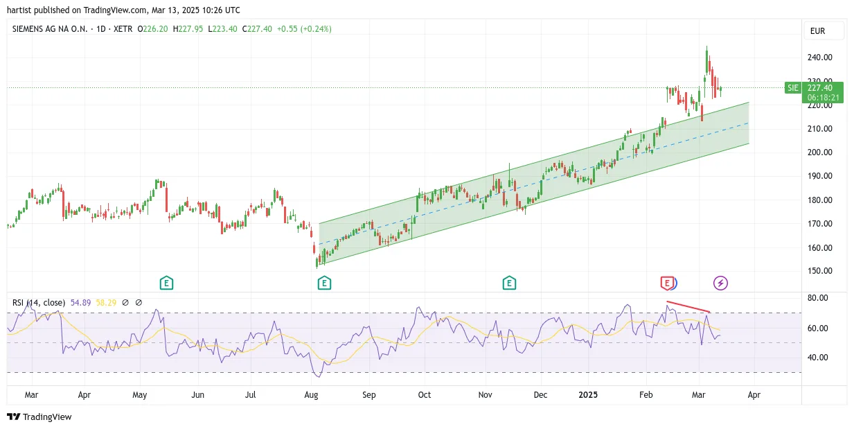854x429 pixels.
Task: Click the upper green channel boundary line
Action: [533, 163]
